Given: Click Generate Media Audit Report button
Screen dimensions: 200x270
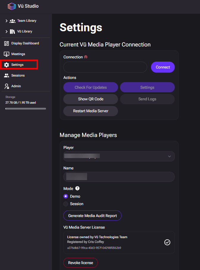Looking at the screenshot, I should tap(92, 216).
